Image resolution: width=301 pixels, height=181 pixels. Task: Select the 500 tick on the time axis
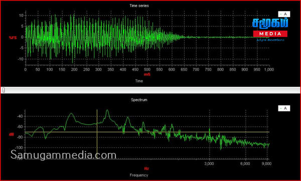pos(147,69)
